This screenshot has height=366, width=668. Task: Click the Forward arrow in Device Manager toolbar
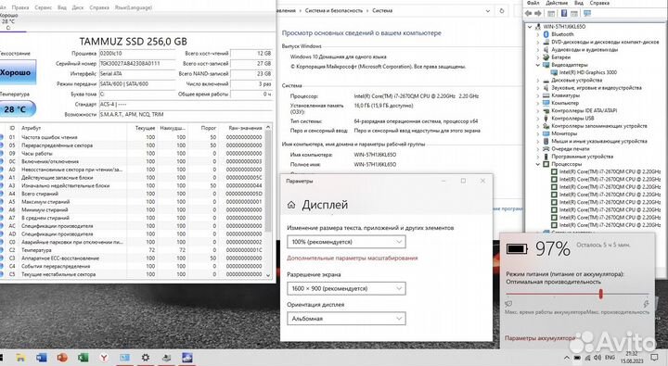[x=538, y=13]
